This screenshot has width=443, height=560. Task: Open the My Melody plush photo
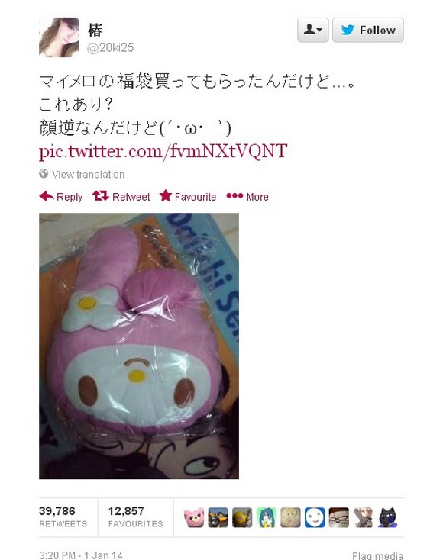coord(139,346)
